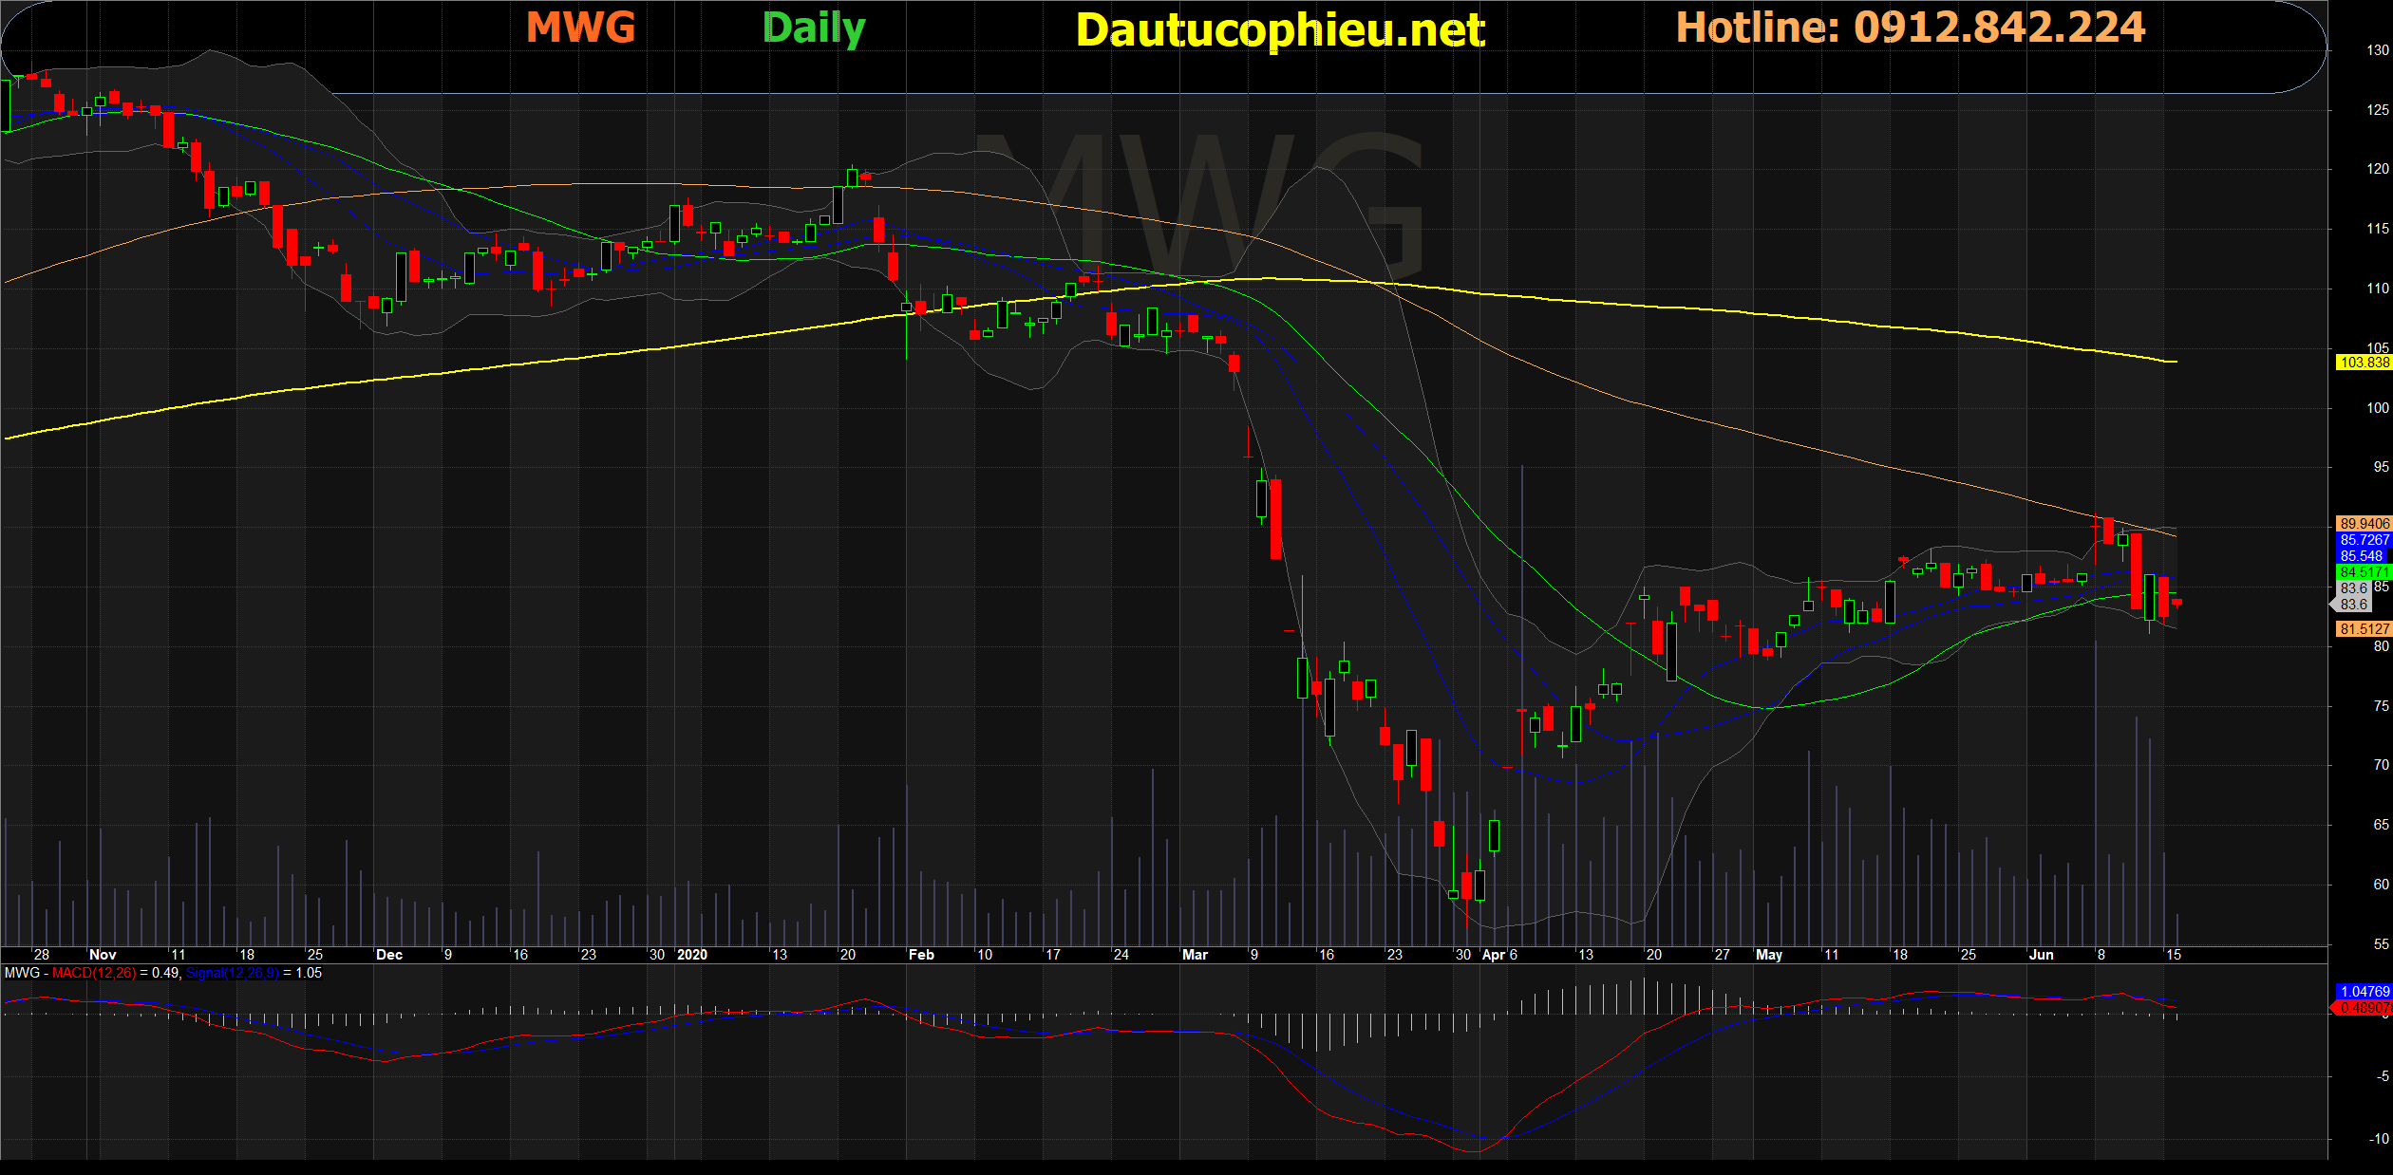Image resolution: width=2393 pixels, height=1175 pixels.
Task: Click the gray 83.6 last-price arrow marker
Action: [2351, 605]
